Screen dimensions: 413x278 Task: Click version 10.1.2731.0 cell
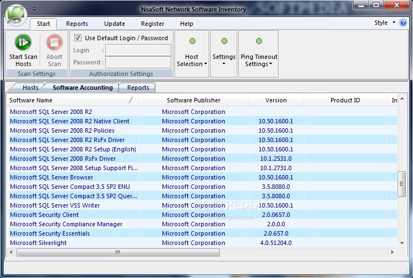tap(276, 168)
